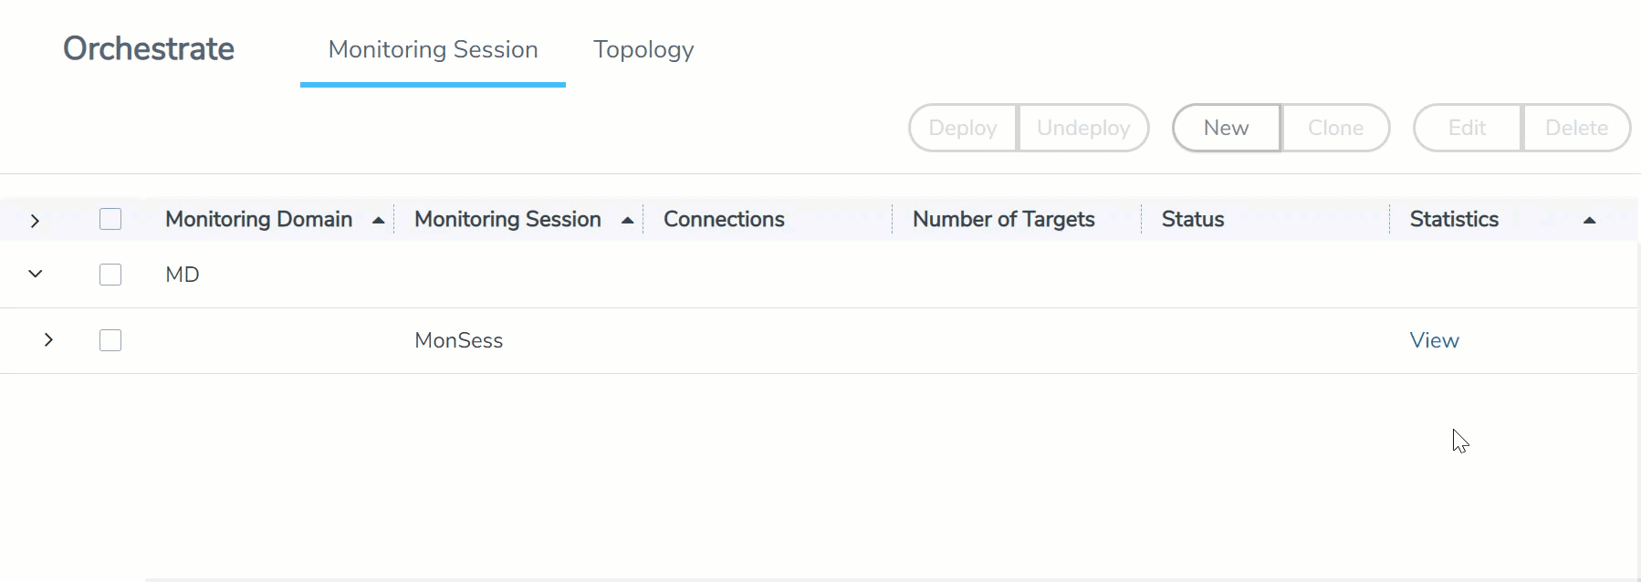Image resolution: width=1641 pixels, height=582 pixels.
Task: Open the Monitoring Session tab
Action: click(x=433, y=49)
